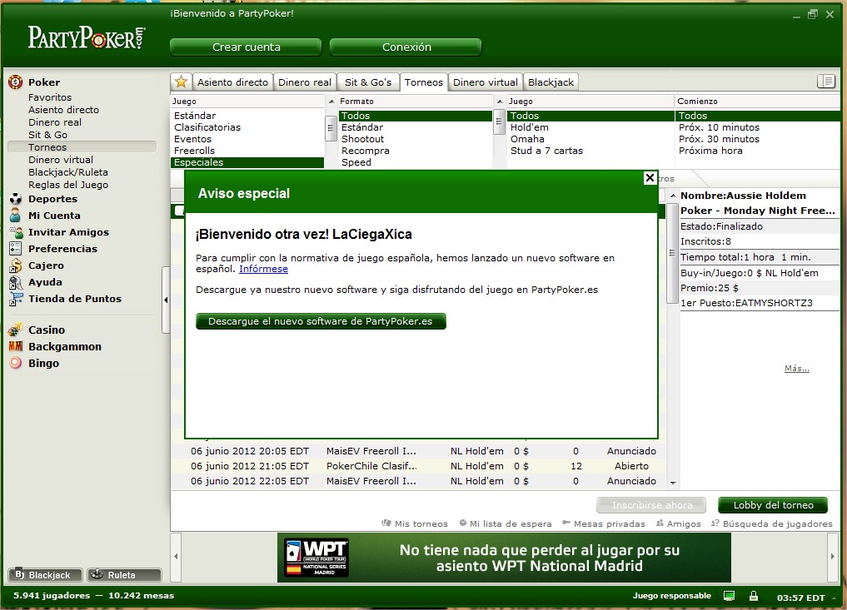Open Reglas del Juego in the sidebar

coord(68,185)
